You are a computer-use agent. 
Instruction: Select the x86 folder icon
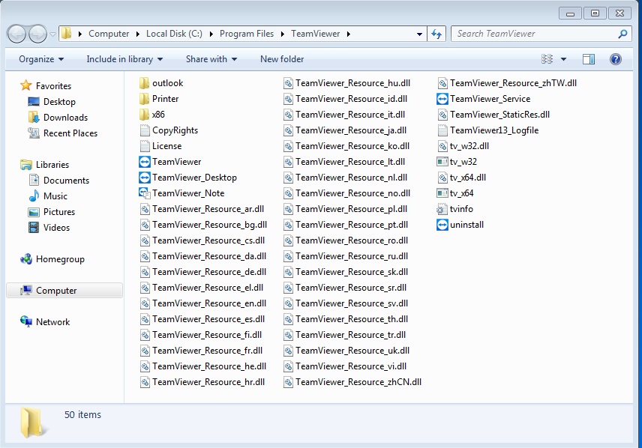point(144,115)
